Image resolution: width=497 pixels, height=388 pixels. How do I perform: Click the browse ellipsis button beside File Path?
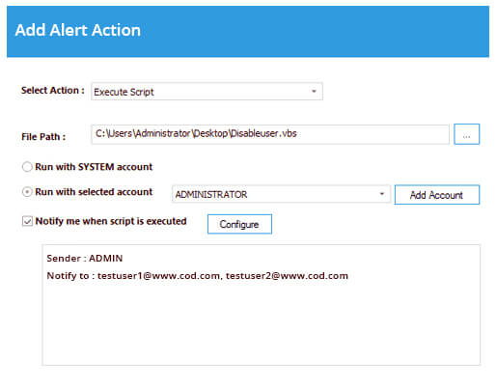[466, 134]
